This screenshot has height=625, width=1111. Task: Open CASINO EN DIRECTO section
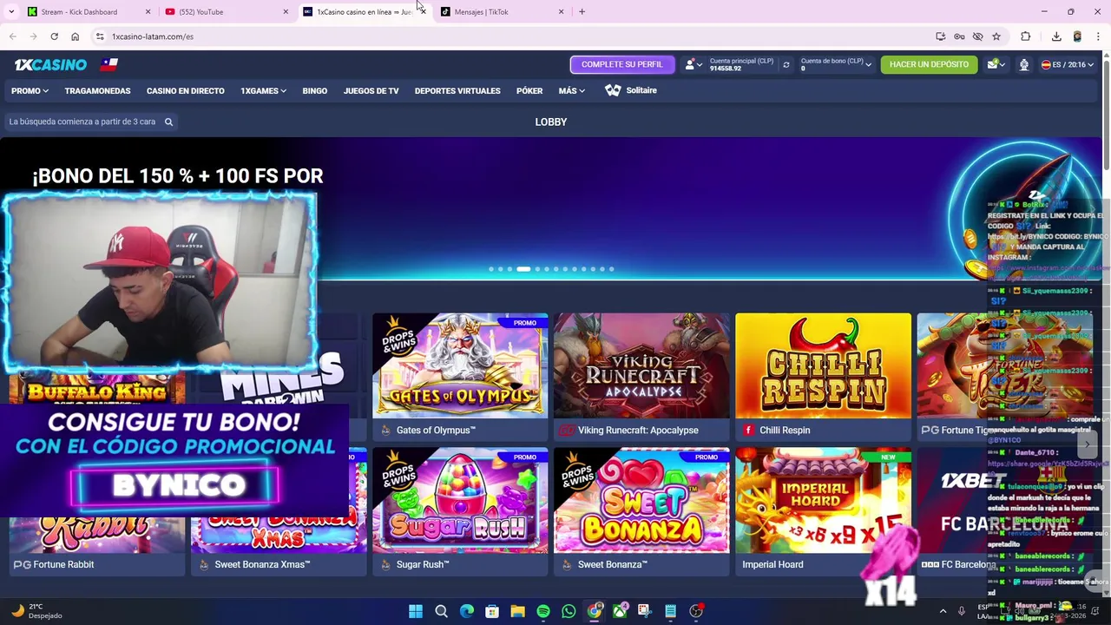[x=185, y=90]
